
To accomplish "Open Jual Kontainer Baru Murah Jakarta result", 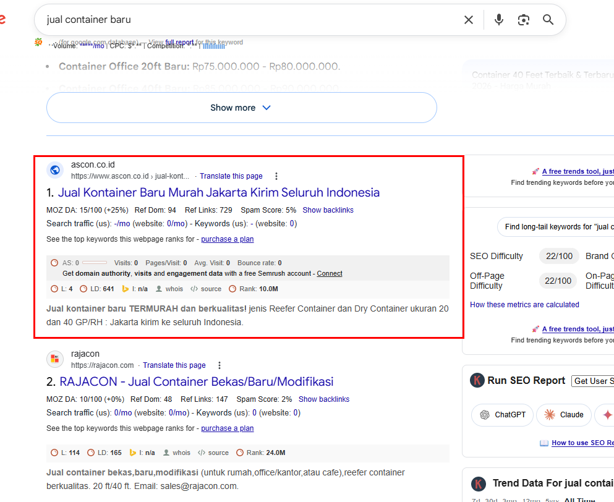I will [x=219, y=192].
